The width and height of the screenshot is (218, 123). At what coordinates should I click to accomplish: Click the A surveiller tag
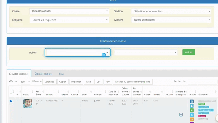point(204,107)
